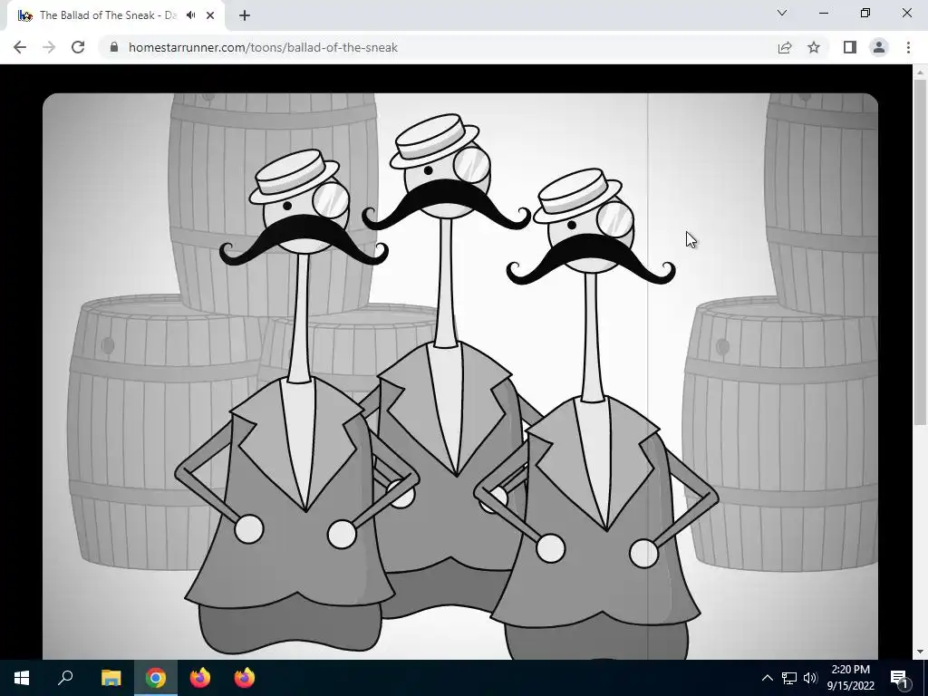Open a new tab with the plus button
The image size is (928, 696).
(x=245, y=15)
